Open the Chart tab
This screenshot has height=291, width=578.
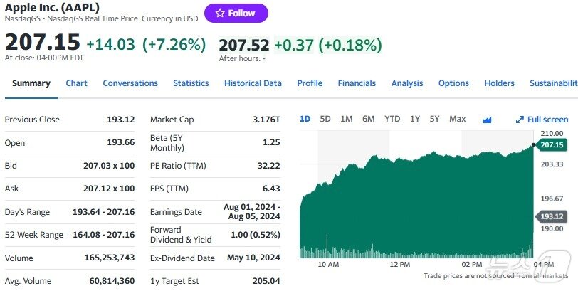click(76, 83)
